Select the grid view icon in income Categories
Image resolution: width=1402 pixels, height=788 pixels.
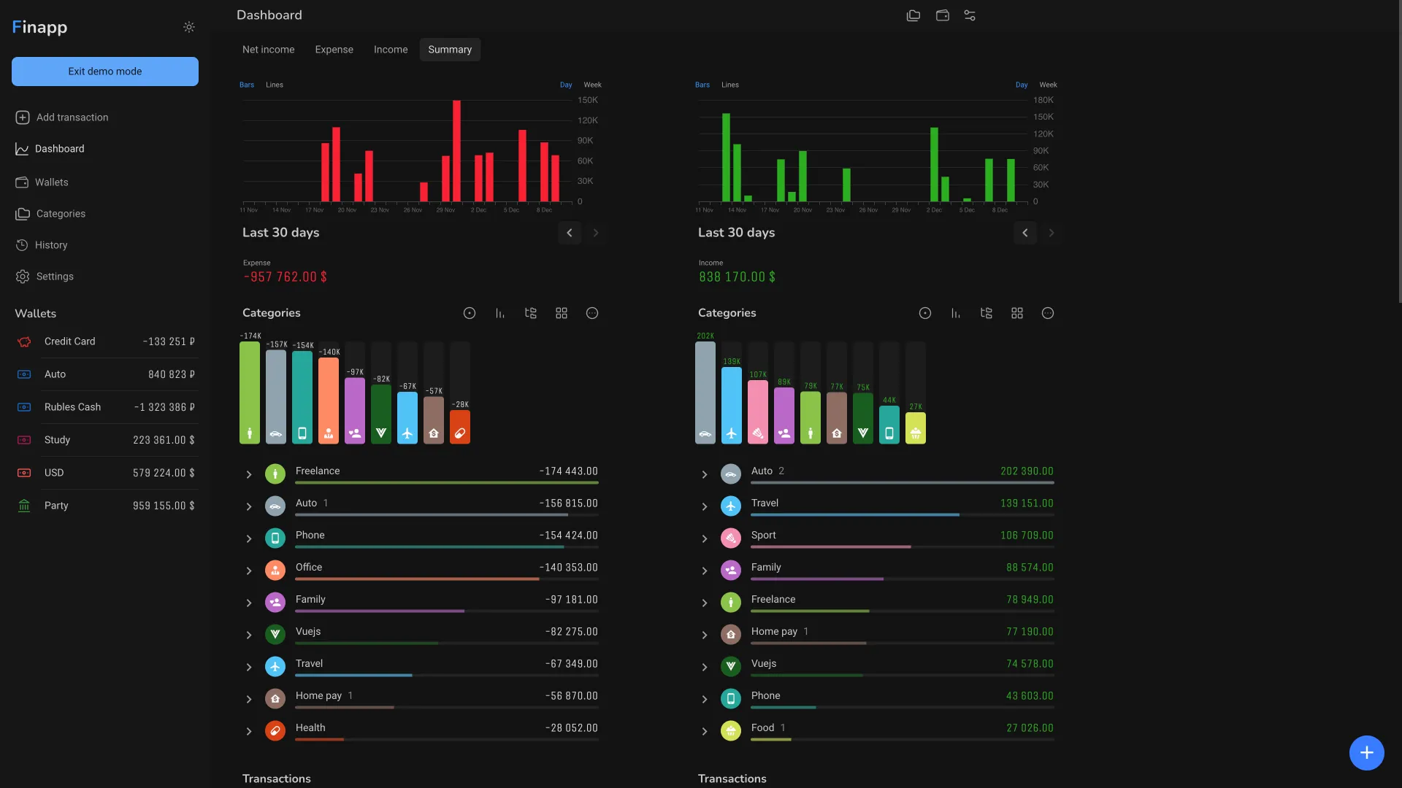point(1017,313)
